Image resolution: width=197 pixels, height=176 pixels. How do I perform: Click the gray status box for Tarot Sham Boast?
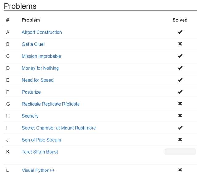(x=180, y=152)
